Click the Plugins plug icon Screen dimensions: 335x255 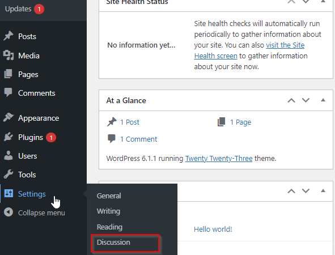pyautogui.click(x=9, y=137)
